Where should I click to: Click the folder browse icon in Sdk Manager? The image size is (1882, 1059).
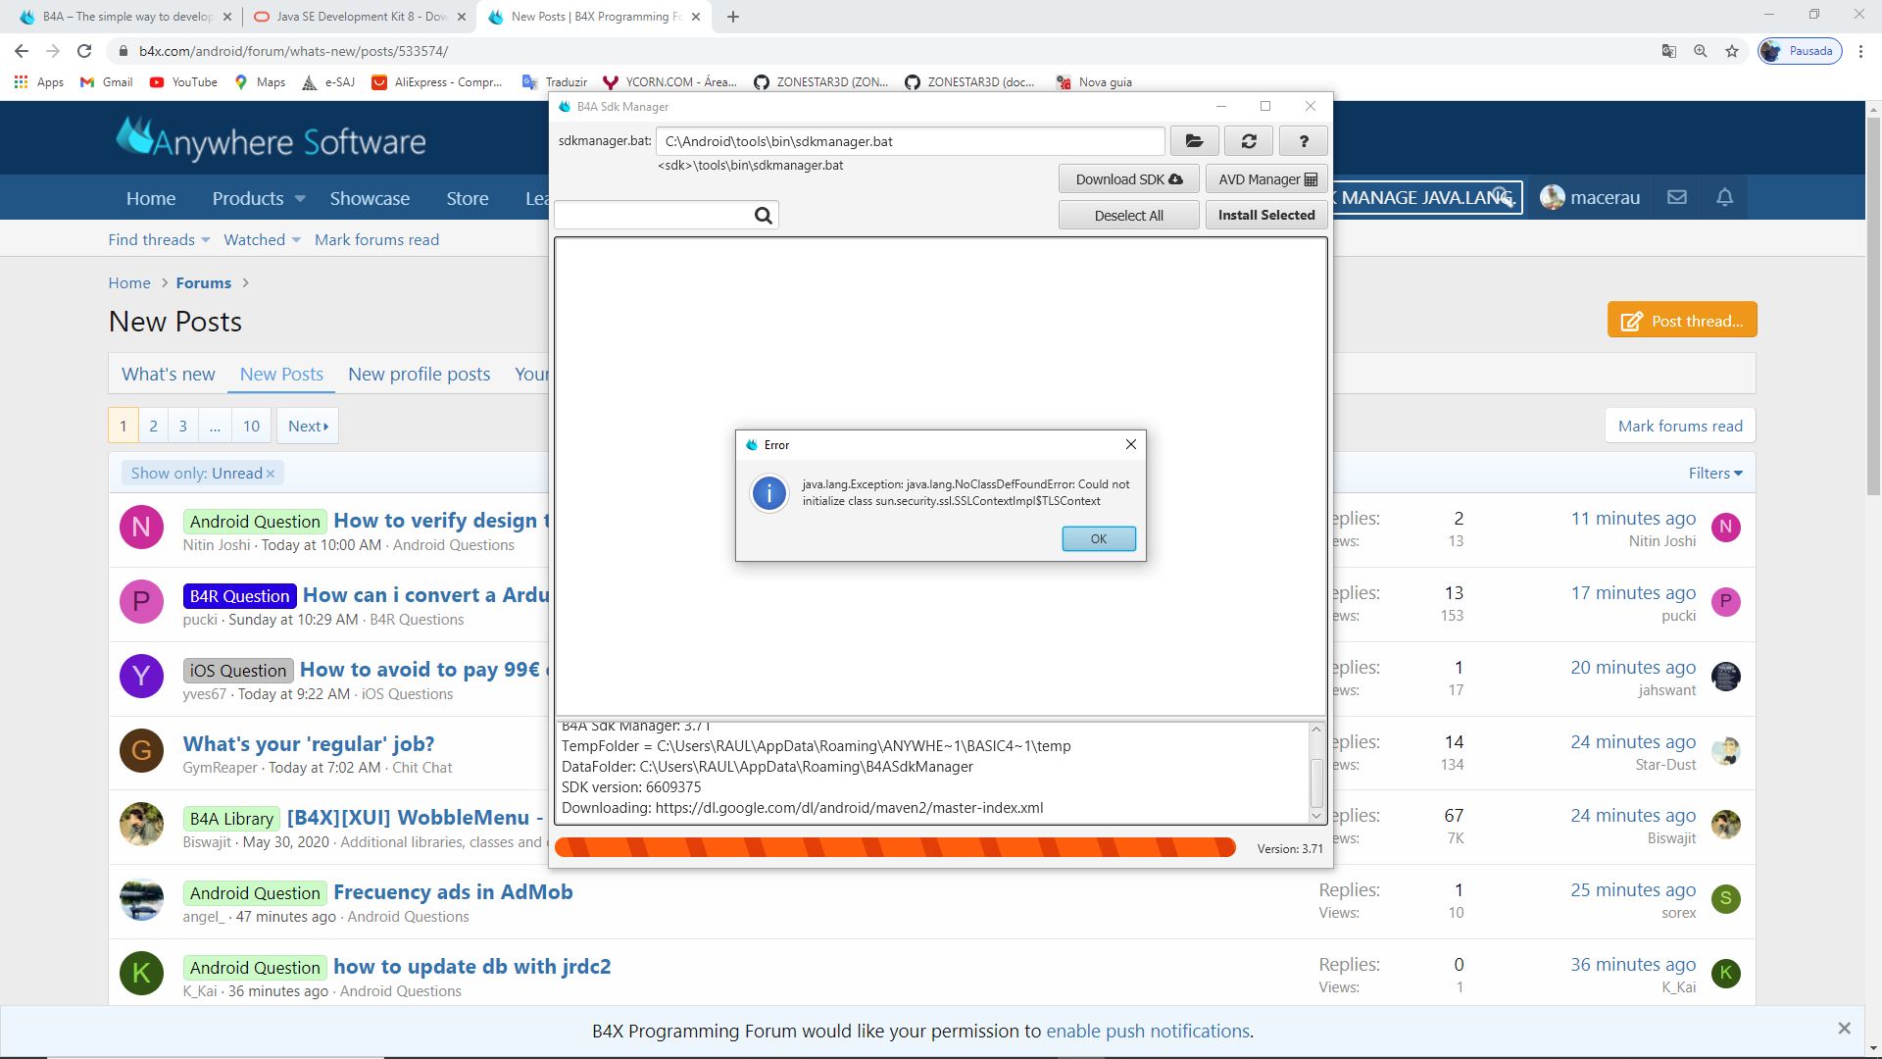1194,141
